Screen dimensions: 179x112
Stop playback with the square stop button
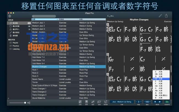click(x=155, y=102)
